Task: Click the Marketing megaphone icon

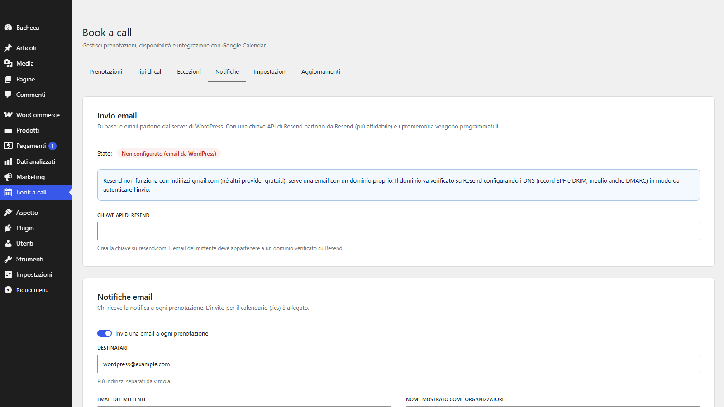Action: click(8, 177)
